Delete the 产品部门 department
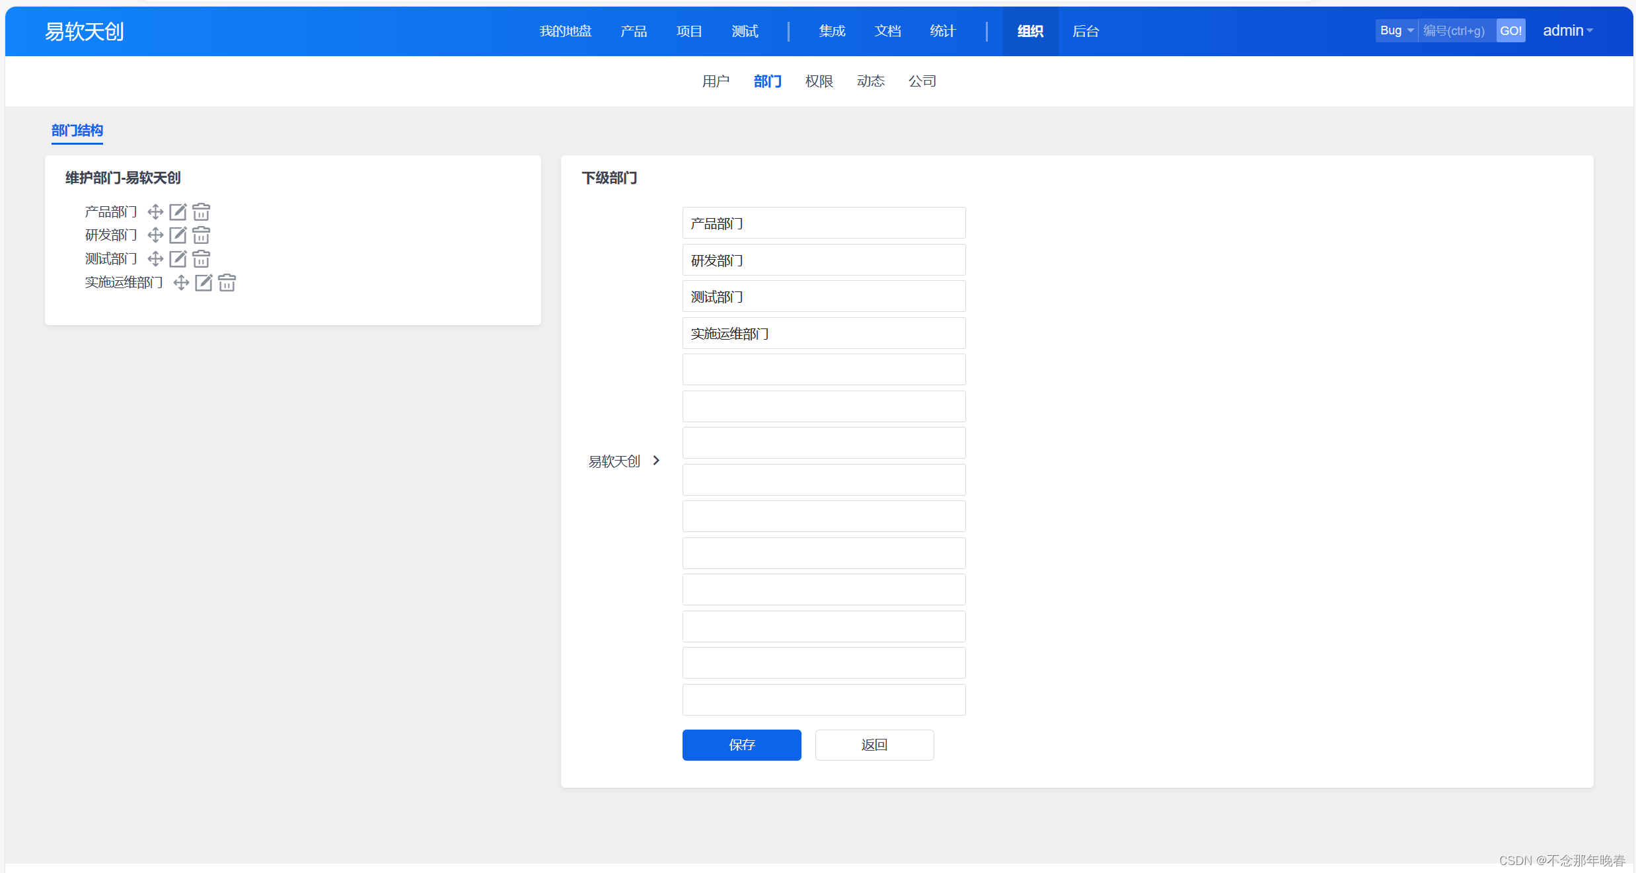 pos(201,211)
